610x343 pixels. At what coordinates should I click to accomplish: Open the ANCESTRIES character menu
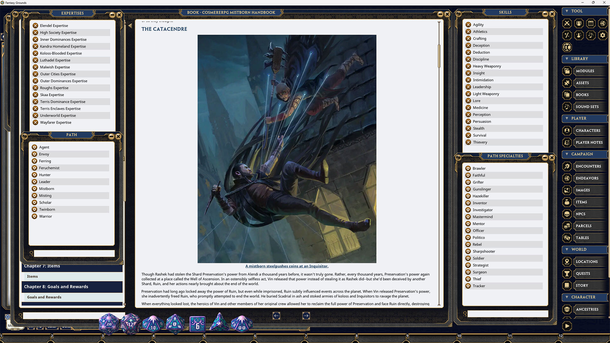point(590,309)
